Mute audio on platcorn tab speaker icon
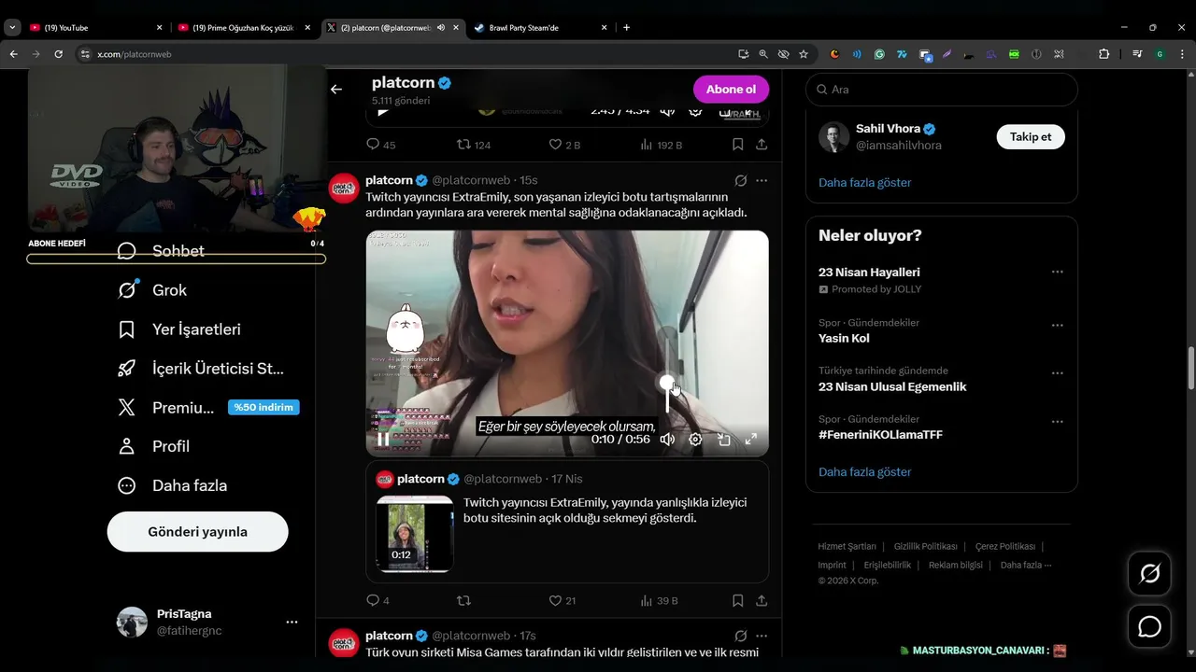The width and height of the screenshot is (1196, 672). tap(440, 28)
